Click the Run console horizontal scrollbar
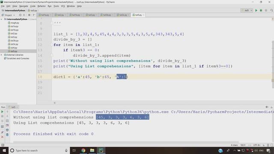 click(x=126, y=142)
